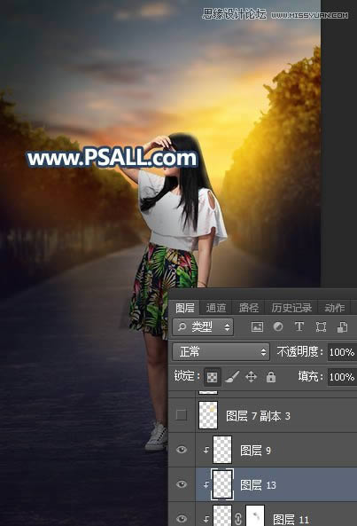Show hidden layer 图层 7 副本 3
This screenshot has width=357, height=526.
coord(182,415)
